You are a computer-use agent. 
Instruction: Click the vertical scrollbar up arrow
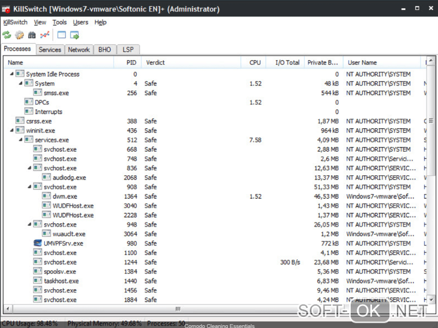431,61
